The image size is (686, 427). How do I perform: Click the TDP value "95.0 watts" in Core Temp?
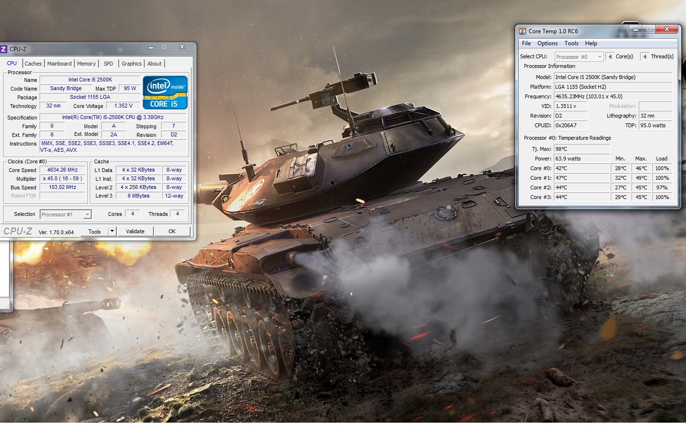coord(655,125)
